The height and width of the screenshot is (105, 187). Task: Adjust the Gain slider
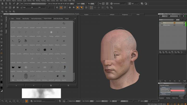(x=133, y=101)
